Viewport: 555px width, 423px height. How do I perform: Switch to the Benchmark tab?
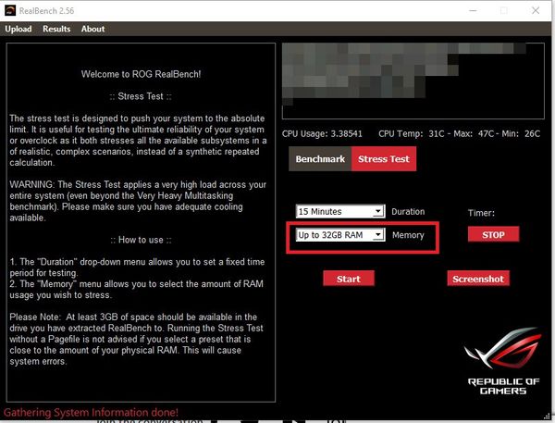(320, 159)
